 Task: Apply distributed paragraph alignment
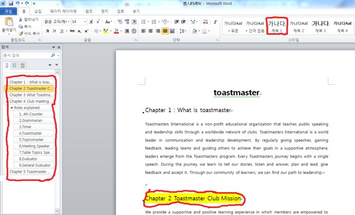click(172, 31)
